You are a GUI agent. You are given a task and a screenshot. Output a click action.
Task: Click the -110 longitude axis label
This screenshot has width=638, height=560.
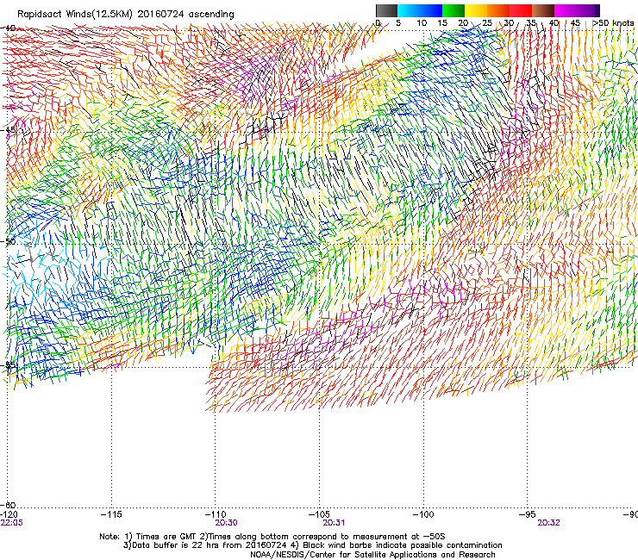[215, 515]
